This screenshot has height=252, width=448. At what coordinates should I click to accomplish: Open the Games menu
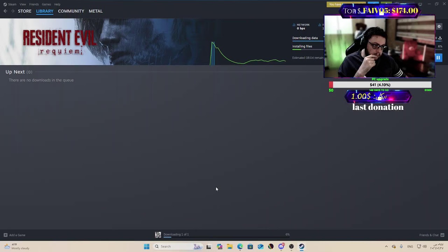click(46, 4)
